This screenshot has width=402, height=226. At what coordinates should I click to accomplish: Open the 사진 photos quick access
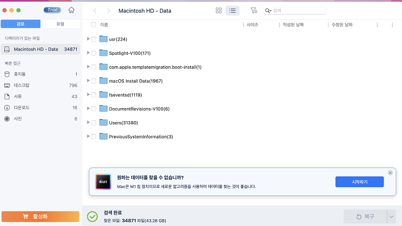[40, 119]
